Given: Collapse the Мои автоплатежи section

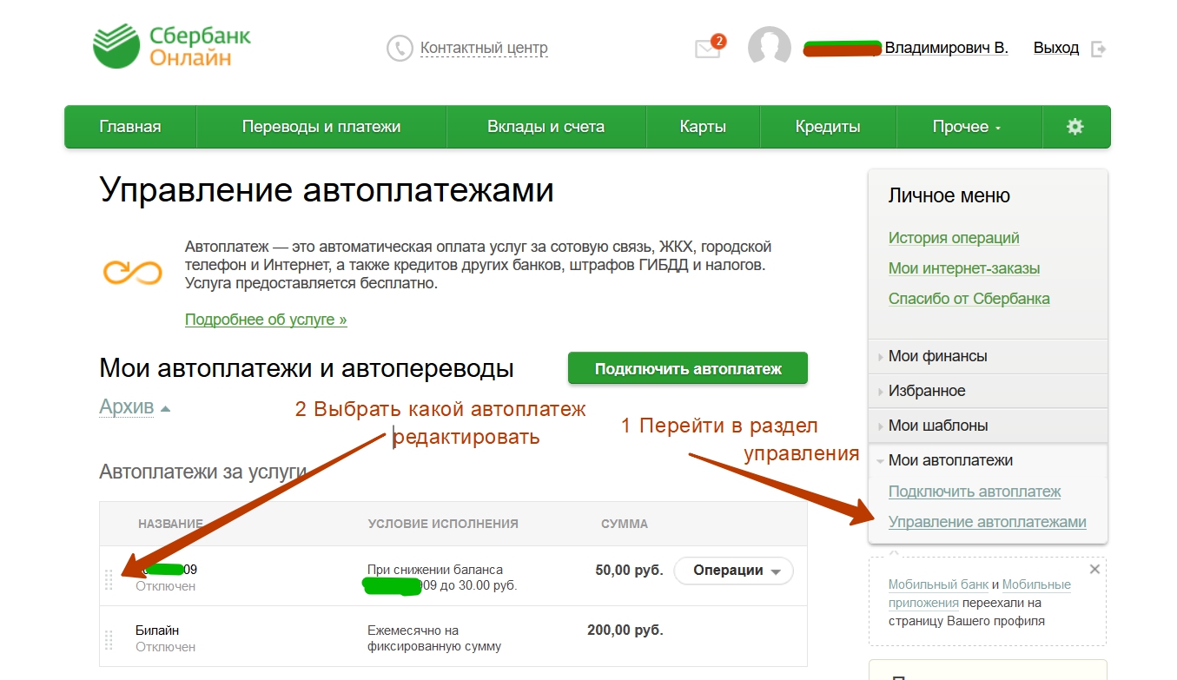Looking at the screenshot, I should (x=950, y=460).
